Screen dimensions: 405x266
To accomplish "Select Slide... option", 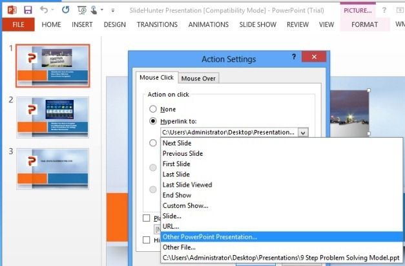I will pos(282,216).
